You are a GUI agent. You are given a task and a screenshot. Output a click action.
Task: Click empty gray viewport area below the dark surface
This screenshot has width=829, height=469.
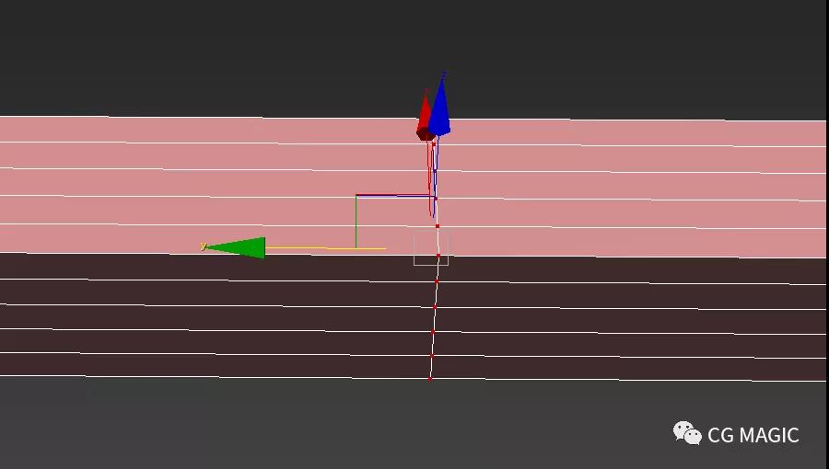tap(276, 423)
